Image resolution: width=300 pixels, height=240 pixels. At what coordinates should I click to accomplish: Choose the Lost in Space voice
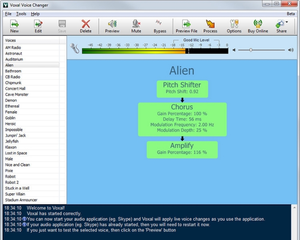click(31, 153)
